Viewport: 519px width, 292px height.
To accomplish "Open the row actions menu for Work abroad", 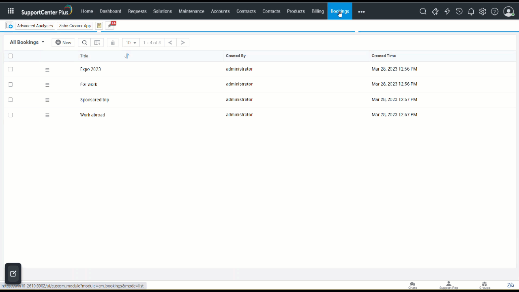I will click(47, 115).
